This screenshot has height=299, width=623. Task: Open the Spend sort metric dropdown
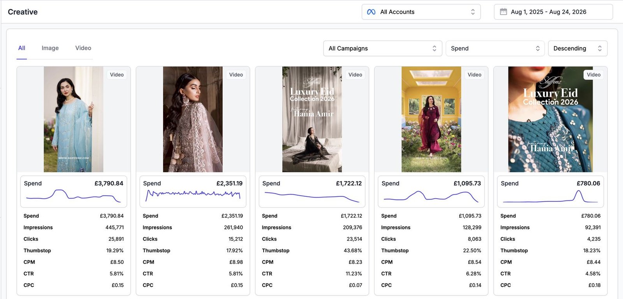tap(495, 48)
